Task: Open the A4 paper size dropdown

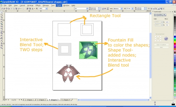Action: (x=87, y=8)
